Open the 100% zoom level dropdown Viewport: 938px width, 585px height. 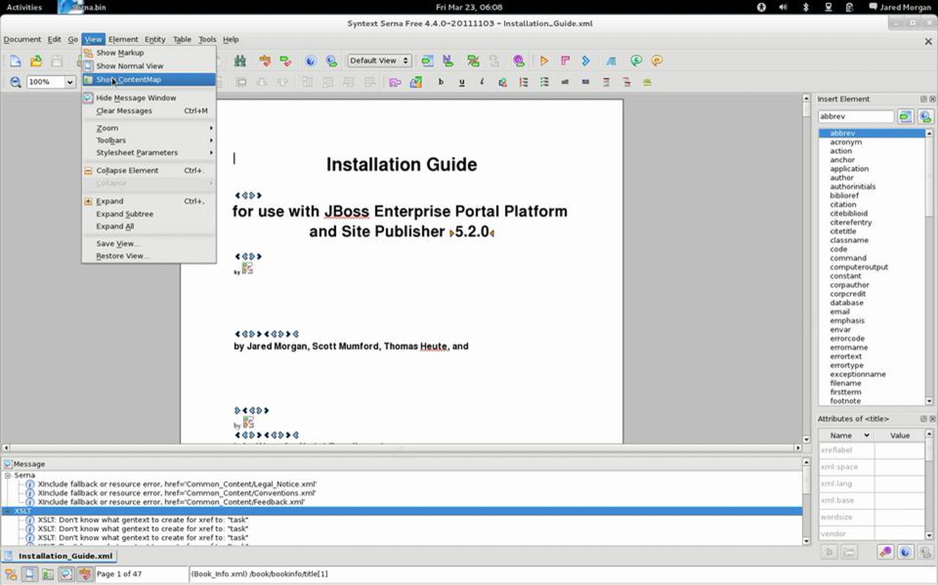69,82
